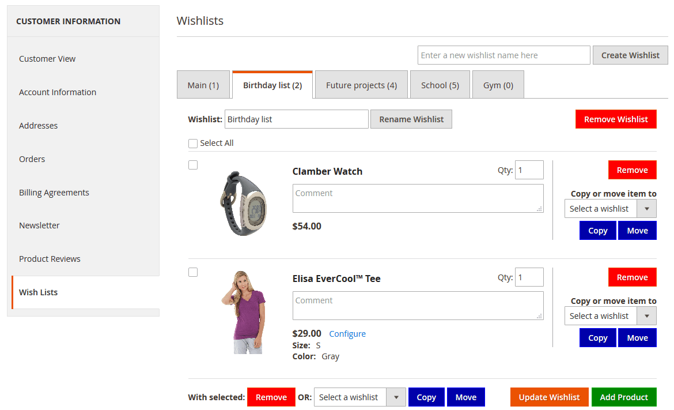Click the green Add Product button

(624, 397)
